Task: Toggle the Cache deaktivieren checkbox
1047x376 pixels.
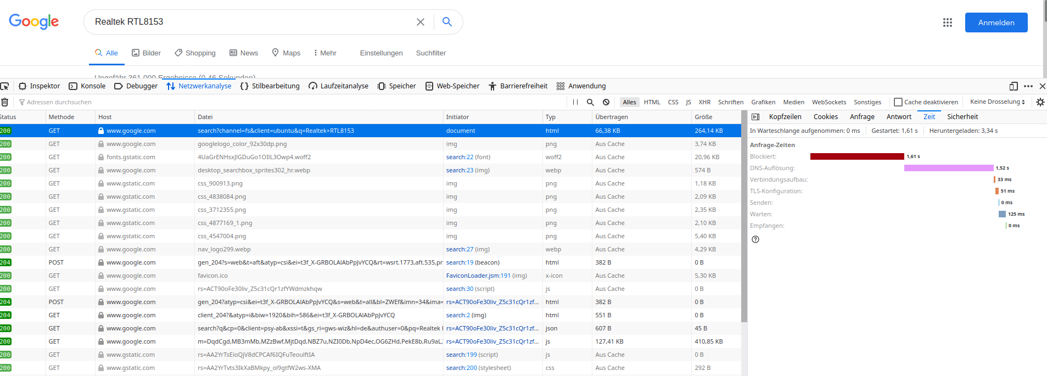Action: tap(898, 102)
